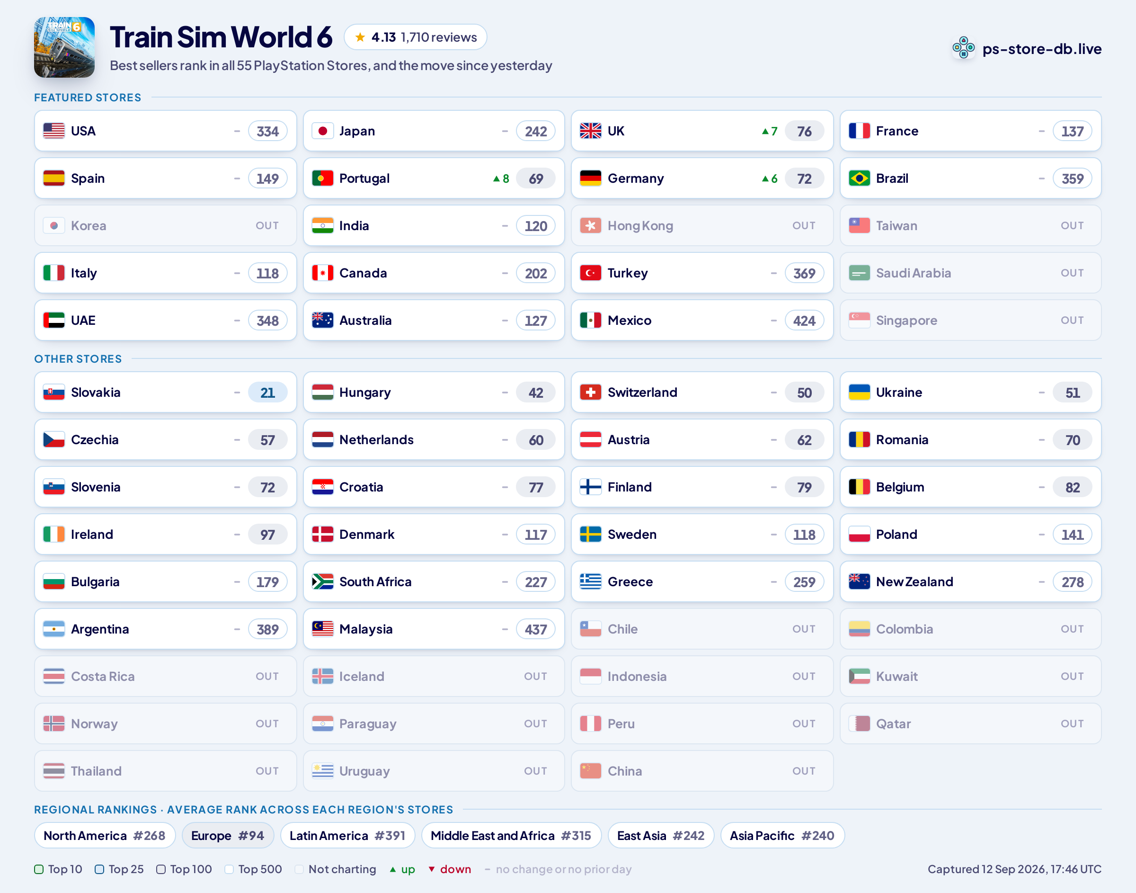Screen dimensions: 1136x893
Task: Click the Switzerland flag icon
Action: (590, 392)
